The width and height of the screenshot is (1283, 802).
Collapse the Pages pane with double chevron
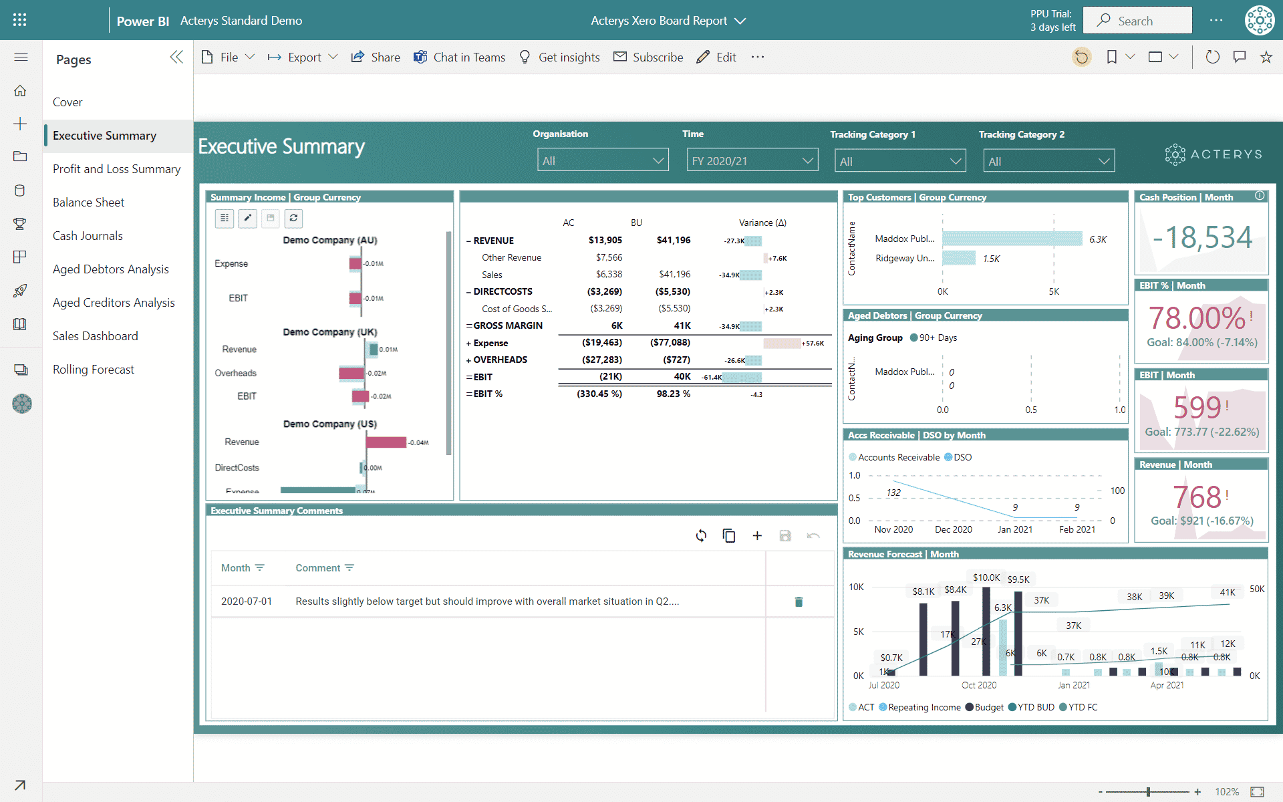176,57
